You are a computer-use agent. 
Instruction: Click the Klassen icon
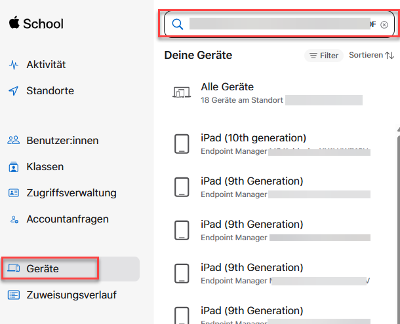(14, 167)
